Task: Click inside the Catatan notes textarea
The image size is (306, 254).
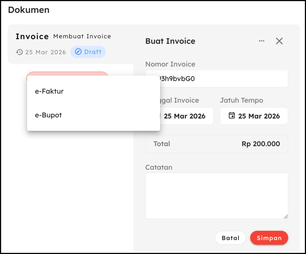Action: coord(216,196)
